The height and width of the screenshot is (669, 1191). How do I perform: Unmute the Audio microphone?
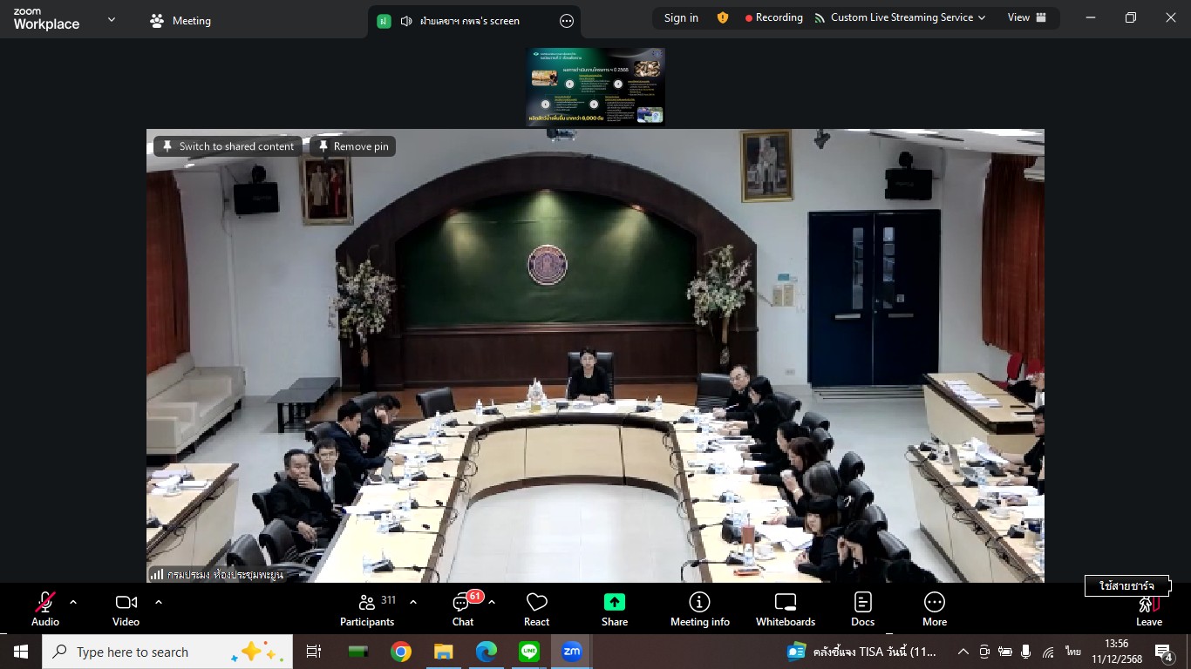[45, 608]
